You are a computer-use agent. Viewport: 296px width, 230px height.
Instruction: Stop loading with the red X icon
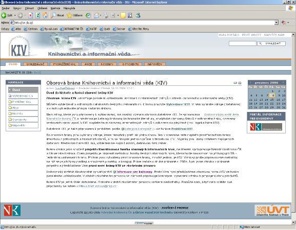pos(31,15)
